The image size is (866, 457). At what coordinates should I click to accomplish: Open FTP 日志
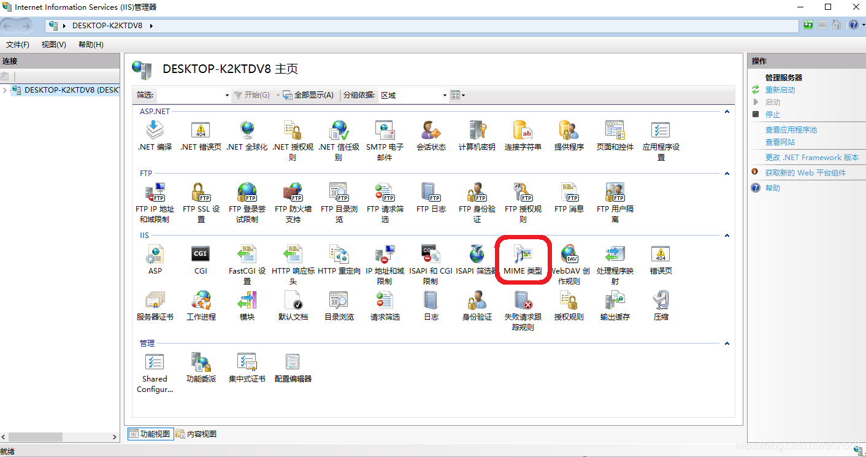(x=431, y=198)
